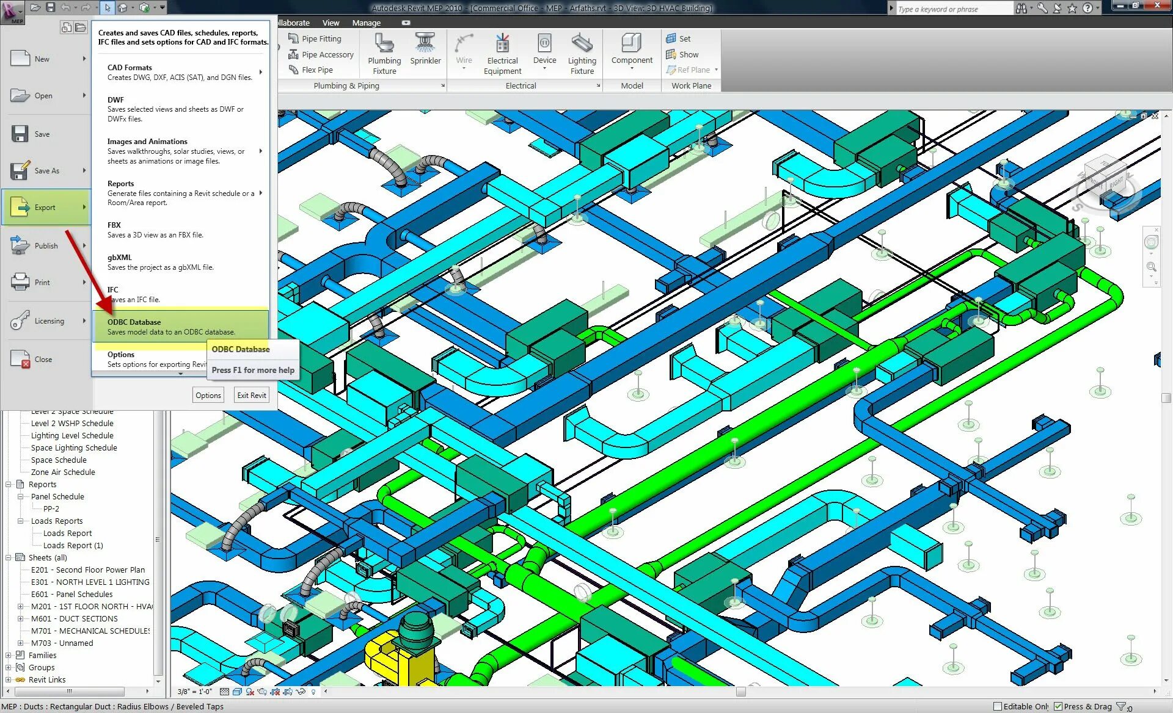The height and width of the screenshot is (713, 1173).
Task: Uncheck the Press & Drag checkbox
Action: tap(1058, 706)
